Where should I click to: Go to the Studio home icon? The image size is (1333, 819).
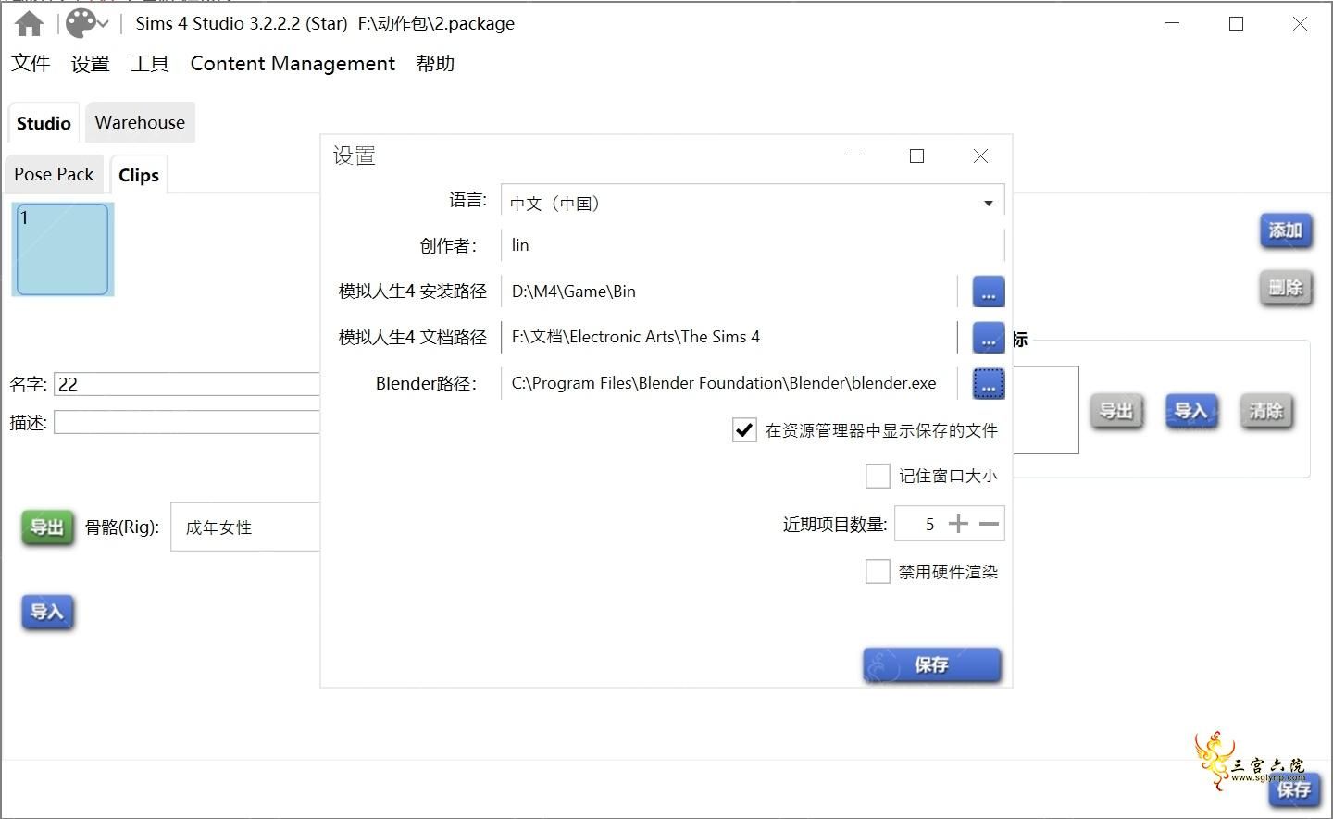pyautogui.click(x=29, y=24)
